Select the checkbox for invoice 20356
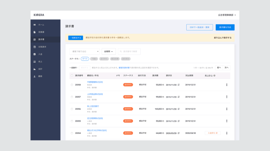Screen dimensions: 270x151 pyautogui.click(x=72, y=109)
